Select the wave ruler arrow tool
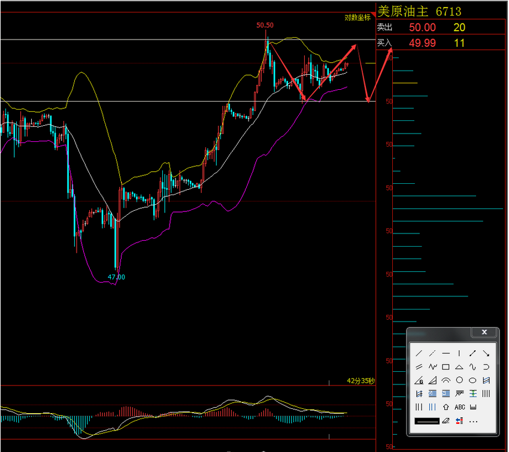509x452 pixels. point(459,394)
